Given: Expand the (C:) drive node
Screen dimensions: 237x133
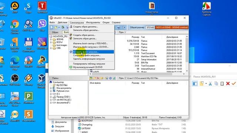Looking at the screenshot, I should pyautogui.click(x=51, y=94).
